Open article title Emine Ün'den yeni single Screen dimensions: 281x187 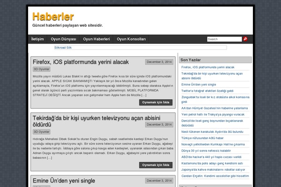point(64,181)
